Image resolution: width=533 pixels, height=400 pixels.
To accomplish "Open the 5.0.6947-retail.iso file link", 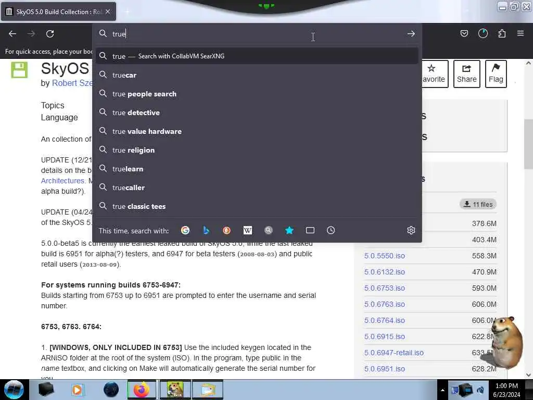I will [394, 353].
